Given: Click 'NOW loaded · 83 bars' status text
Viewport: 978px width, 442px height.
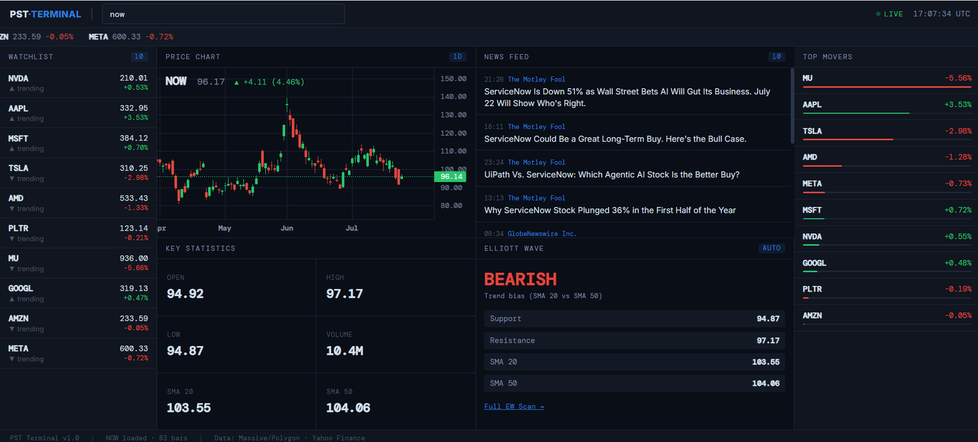Looking at the screenshot, I should point(147,438).
